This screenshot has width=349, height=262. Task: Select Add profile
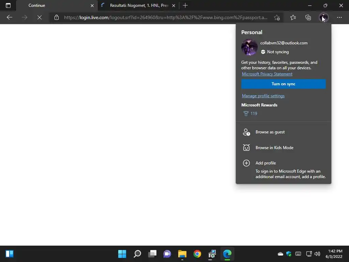pos(283,163)
